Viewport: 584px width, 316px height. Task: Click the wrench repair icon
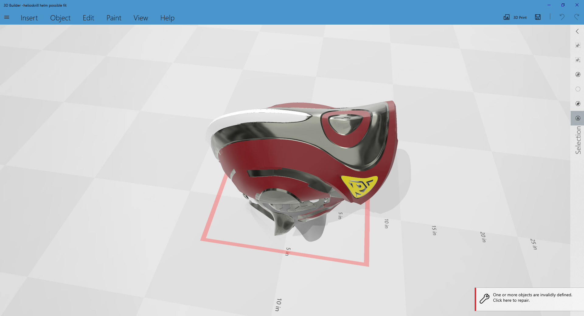click(484, 298)
